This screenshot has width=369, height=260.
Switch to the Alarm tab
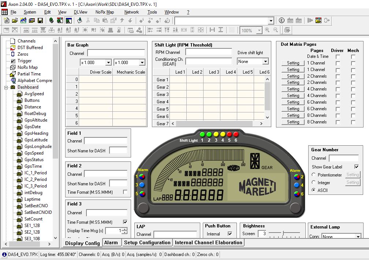(111, 242)
